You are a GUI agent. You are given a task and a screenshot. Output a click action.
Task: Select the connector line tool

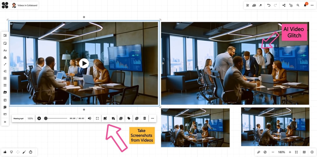click(5, 64)
